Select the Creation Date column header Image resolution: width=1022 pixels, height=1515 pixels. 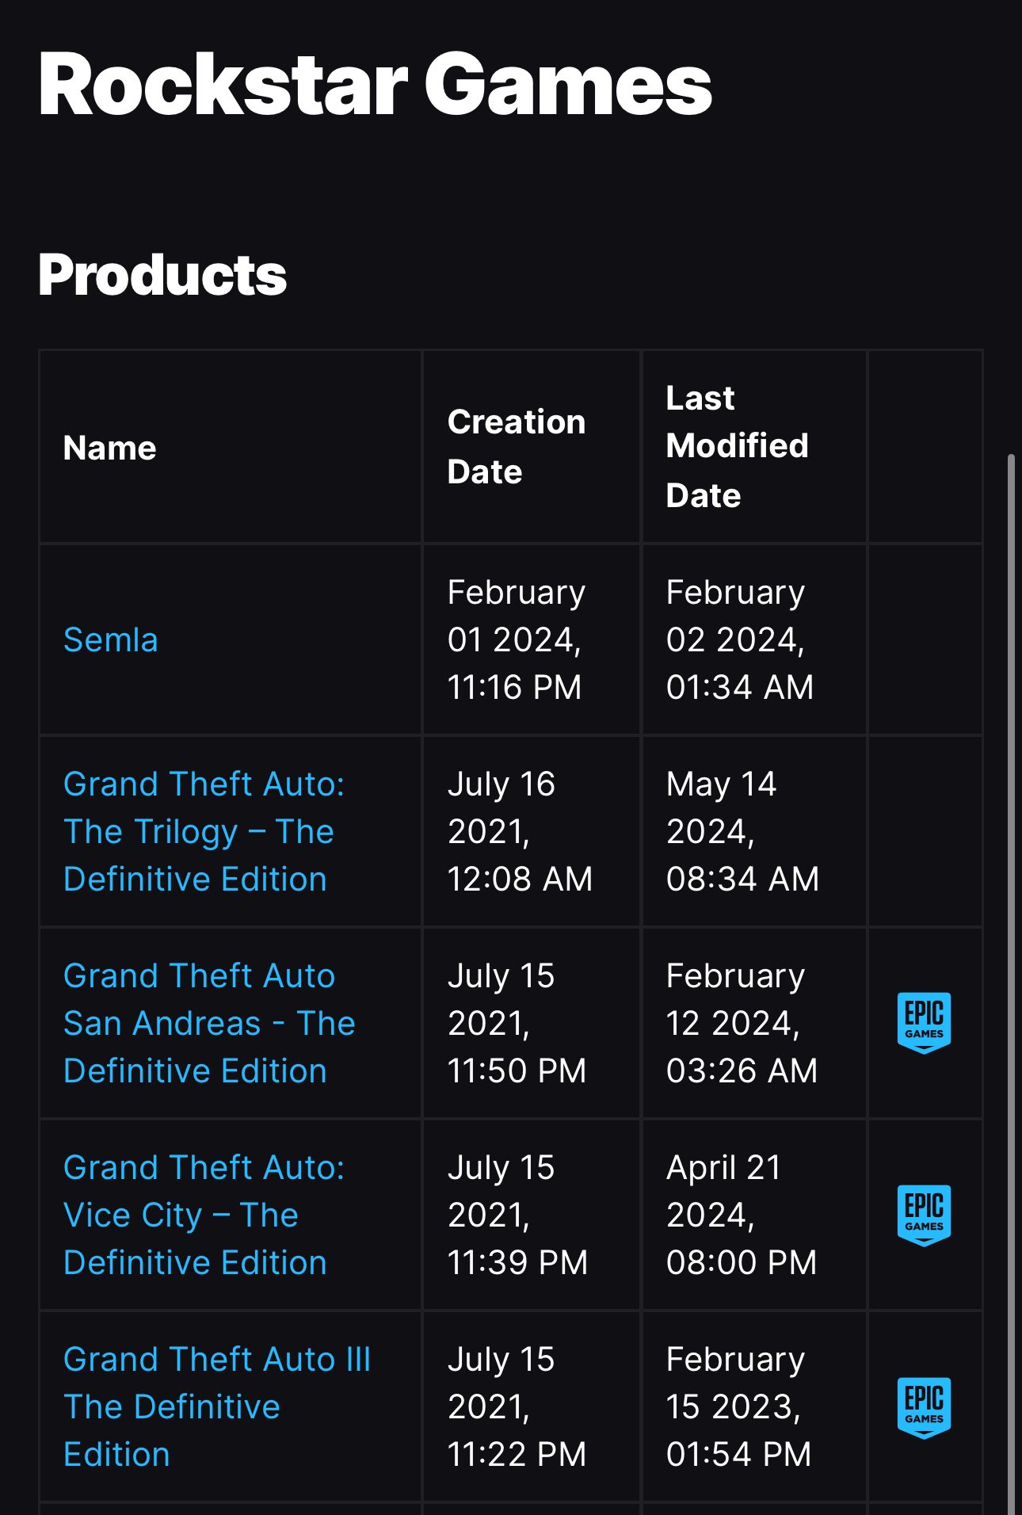click(516, 447)
